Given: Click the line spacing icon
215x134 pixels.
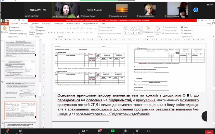Looking at the screenshot, I should [95, 28].
